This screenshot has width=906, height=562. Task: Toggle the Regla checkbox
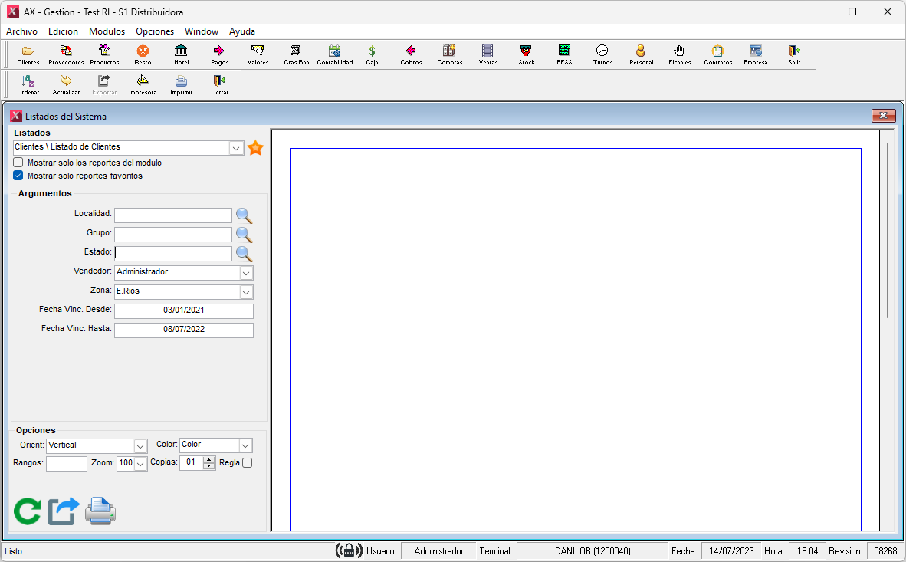tap(247, 463)
